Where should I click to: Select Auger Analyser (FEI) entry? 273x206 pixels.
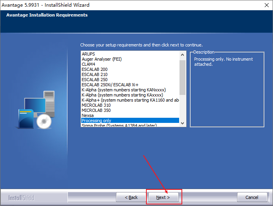point(130,59)
